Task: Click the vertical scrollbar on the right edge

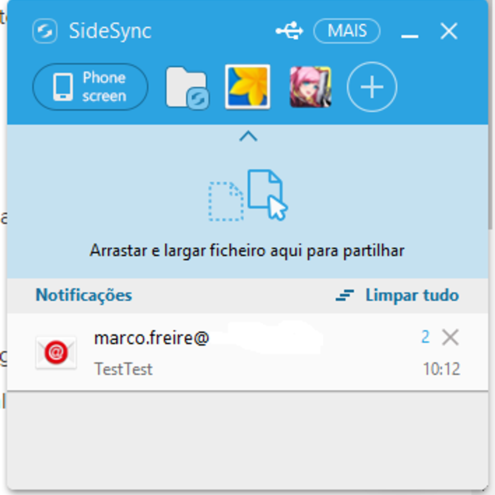Action: click(x=491, y=114)
